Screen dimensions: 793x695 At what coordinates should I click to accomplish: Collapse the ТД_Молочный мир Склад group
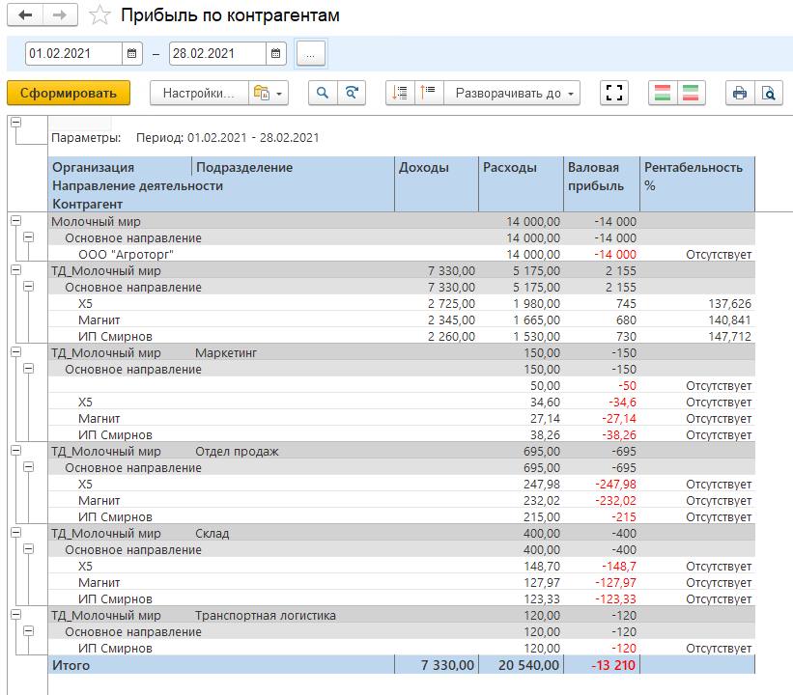click(x=14, y=533)
